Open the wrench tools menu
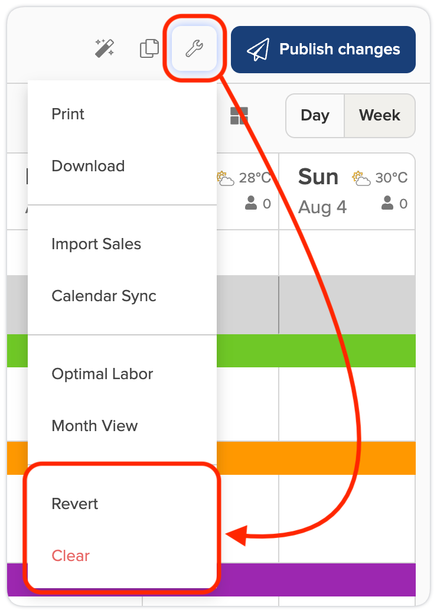This screenshot has width=437, height=613. click(x=194, y=49)
